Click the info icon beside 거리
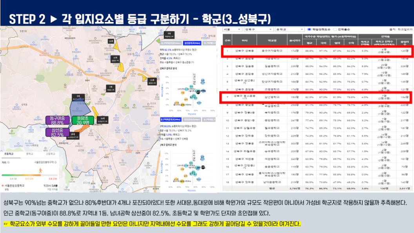 (9, 162)
